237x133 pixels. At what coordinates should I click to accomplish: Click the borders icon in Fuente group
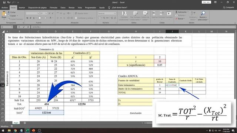point(40,18)
